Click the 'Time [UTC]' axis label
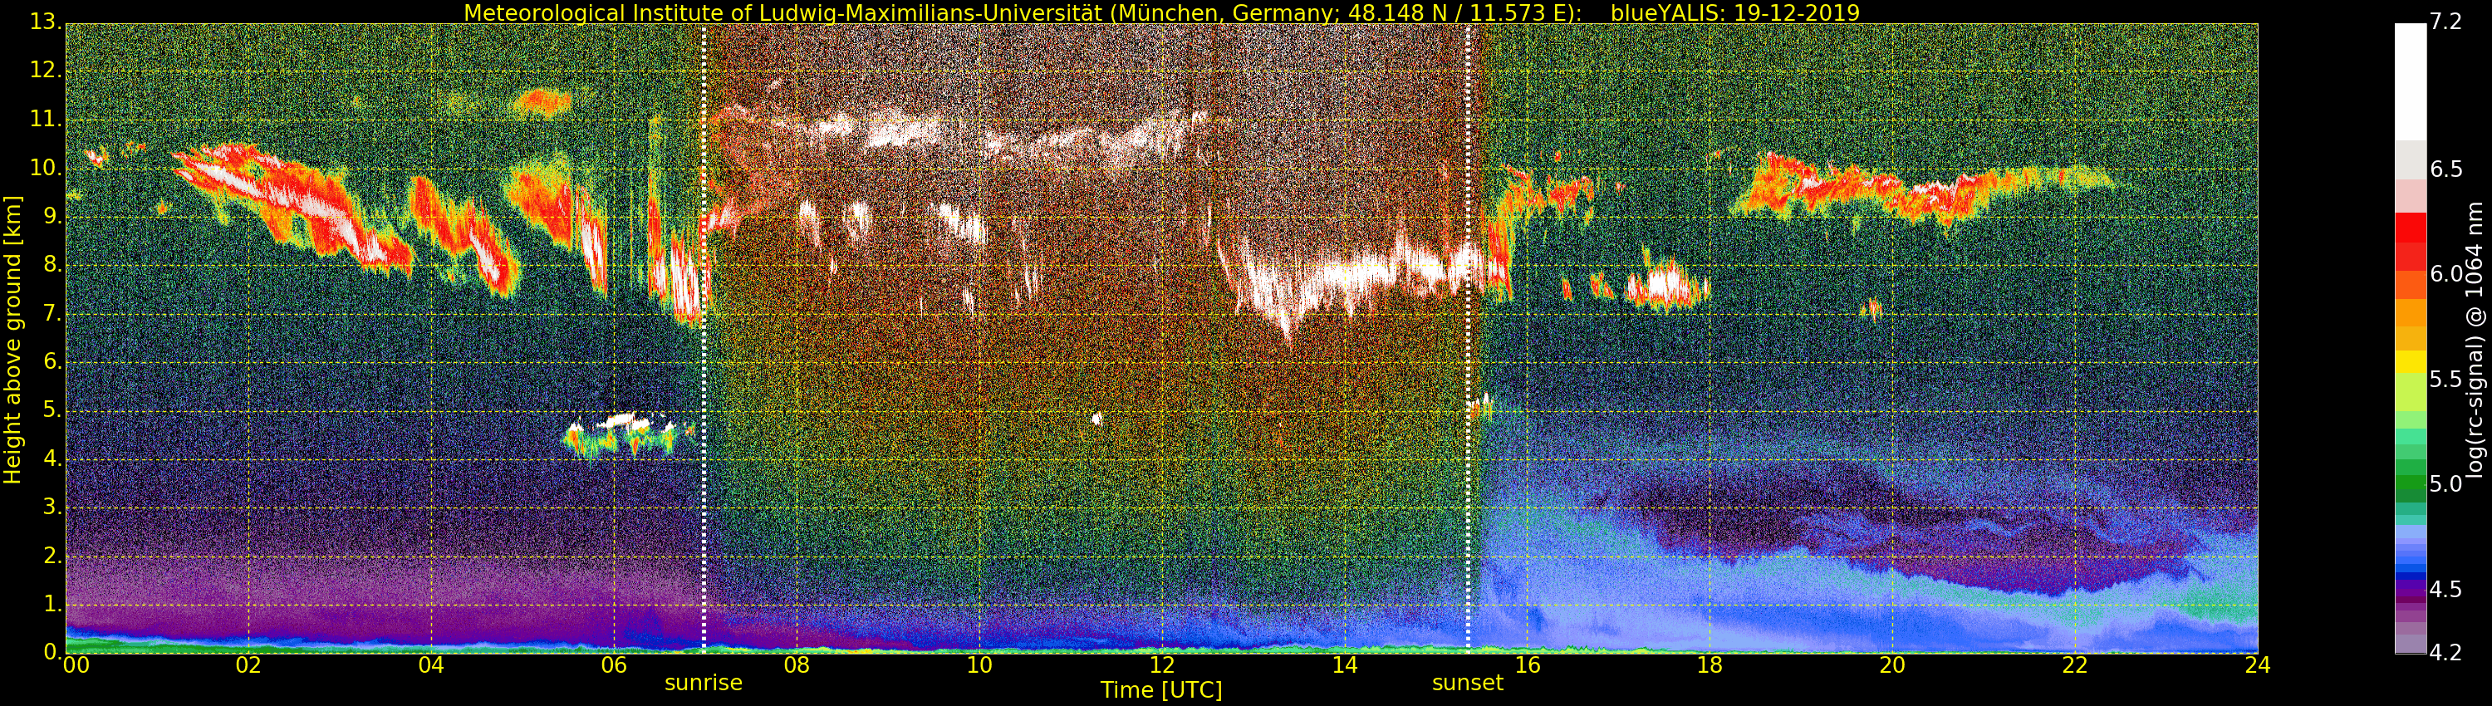This screenshot has height=706, width=2492. click(x=1161, y=690)
